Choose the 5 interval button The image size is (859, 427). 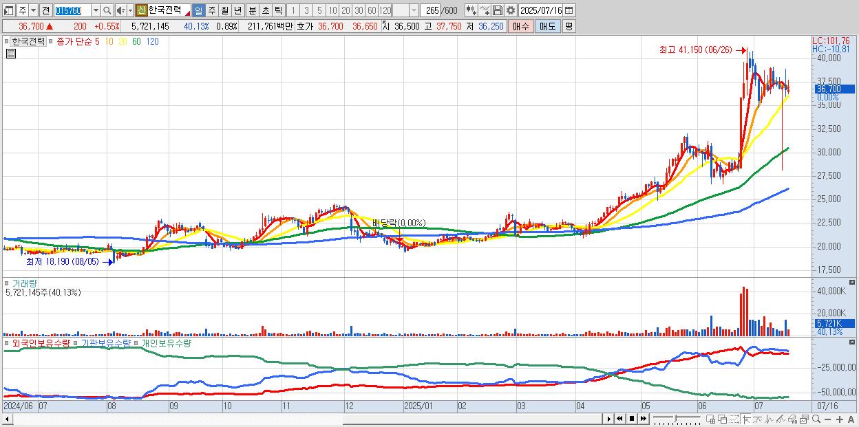tap(319, 10)
